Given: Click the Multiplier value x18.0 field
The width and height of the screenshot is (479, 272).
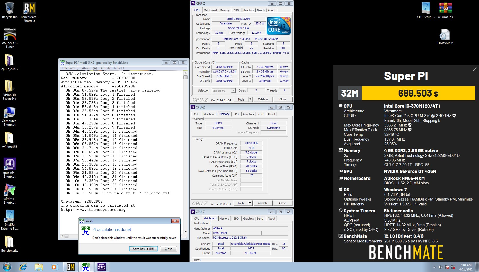Looking at the screenshot, I should click(224, 71).
